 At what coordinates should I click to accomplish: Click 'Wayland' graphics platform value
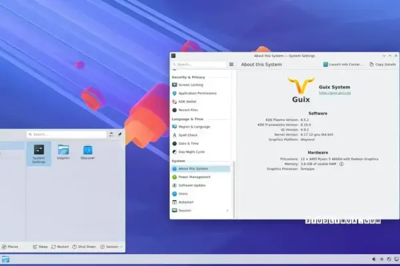(x=307, y=140)
